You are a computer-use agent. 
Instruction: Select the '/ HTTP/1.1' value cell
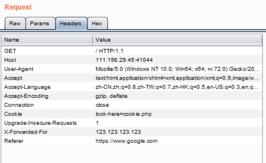177,51
